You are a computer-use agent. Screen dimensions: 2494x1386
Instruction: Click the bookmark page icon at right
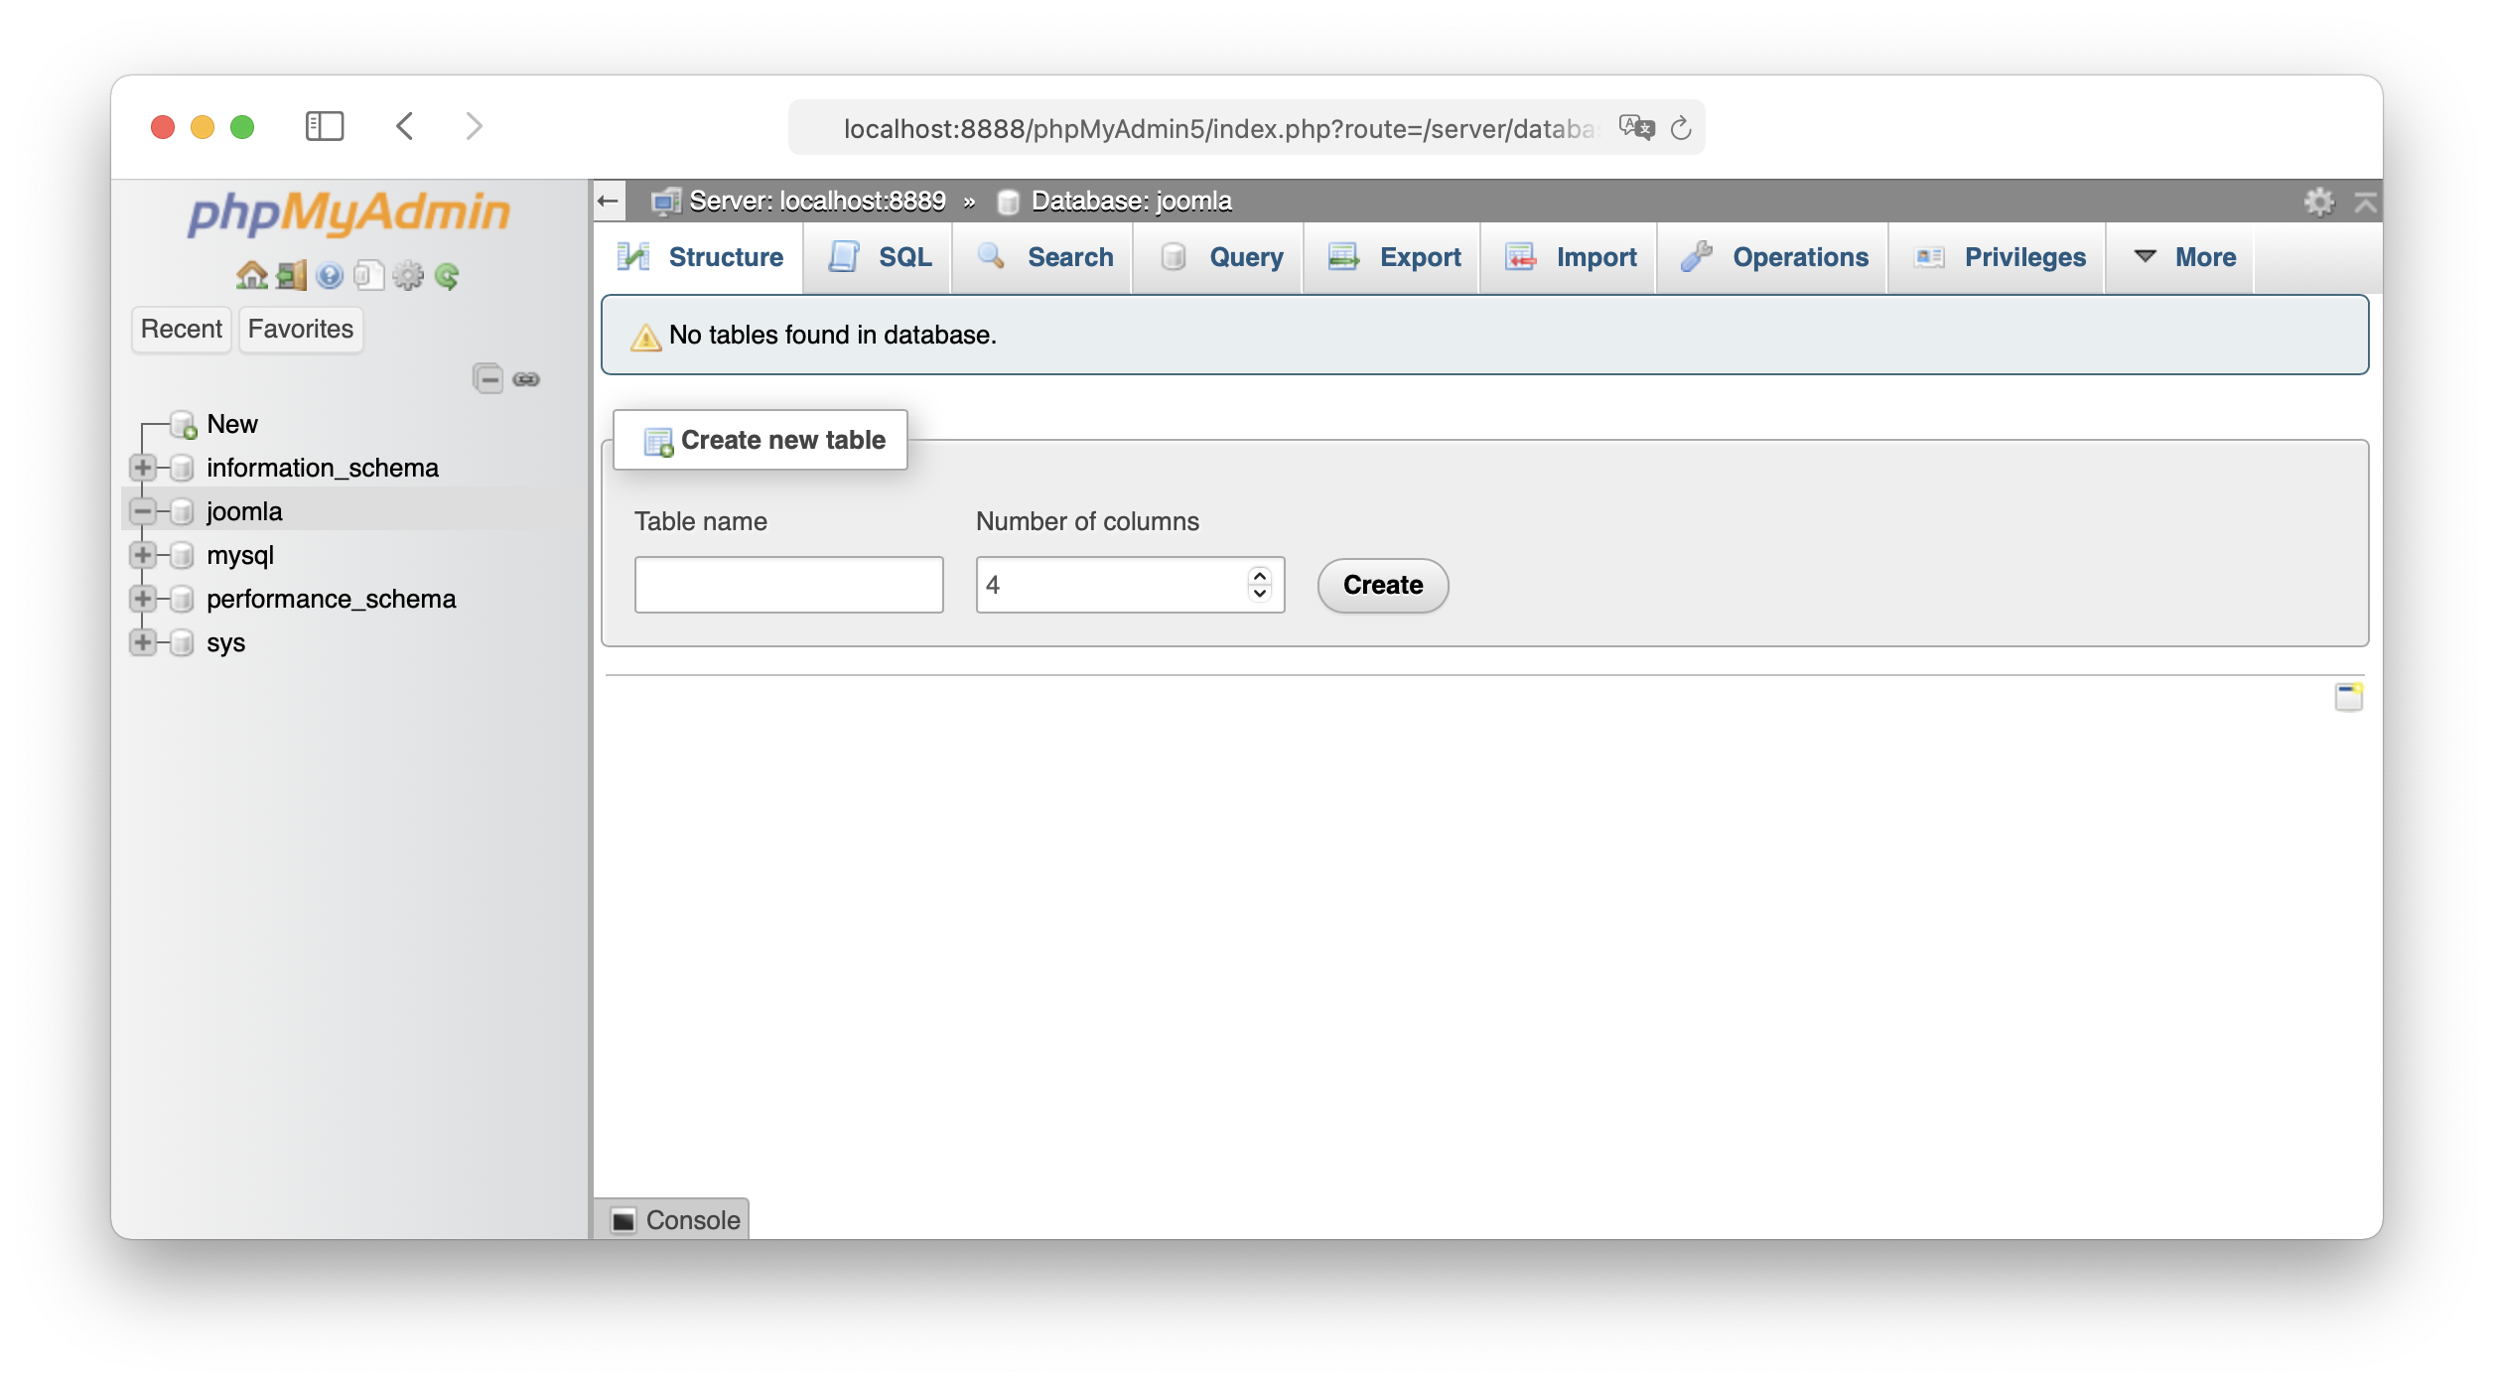click(x=2348, y=696)
